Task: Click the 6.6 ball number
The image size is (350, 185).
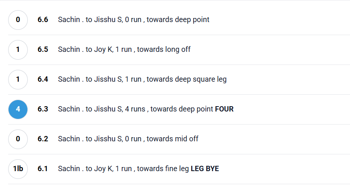Action: point(43,20)
